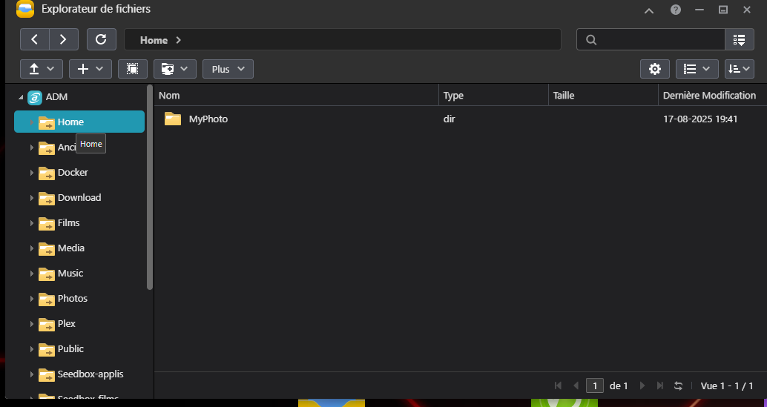Select the Music folder
The image size is (767, 407).
(70, 273)
